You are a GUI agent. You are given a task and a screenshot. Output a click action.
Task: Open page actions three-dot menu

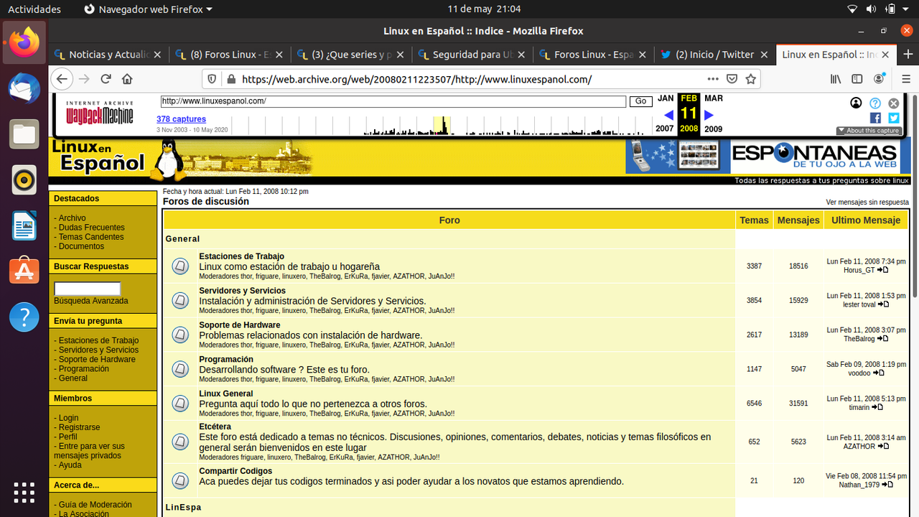713,79
